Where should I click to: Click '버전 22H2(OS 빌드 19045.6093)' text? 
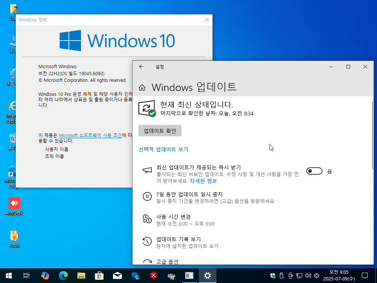(71, 73)
